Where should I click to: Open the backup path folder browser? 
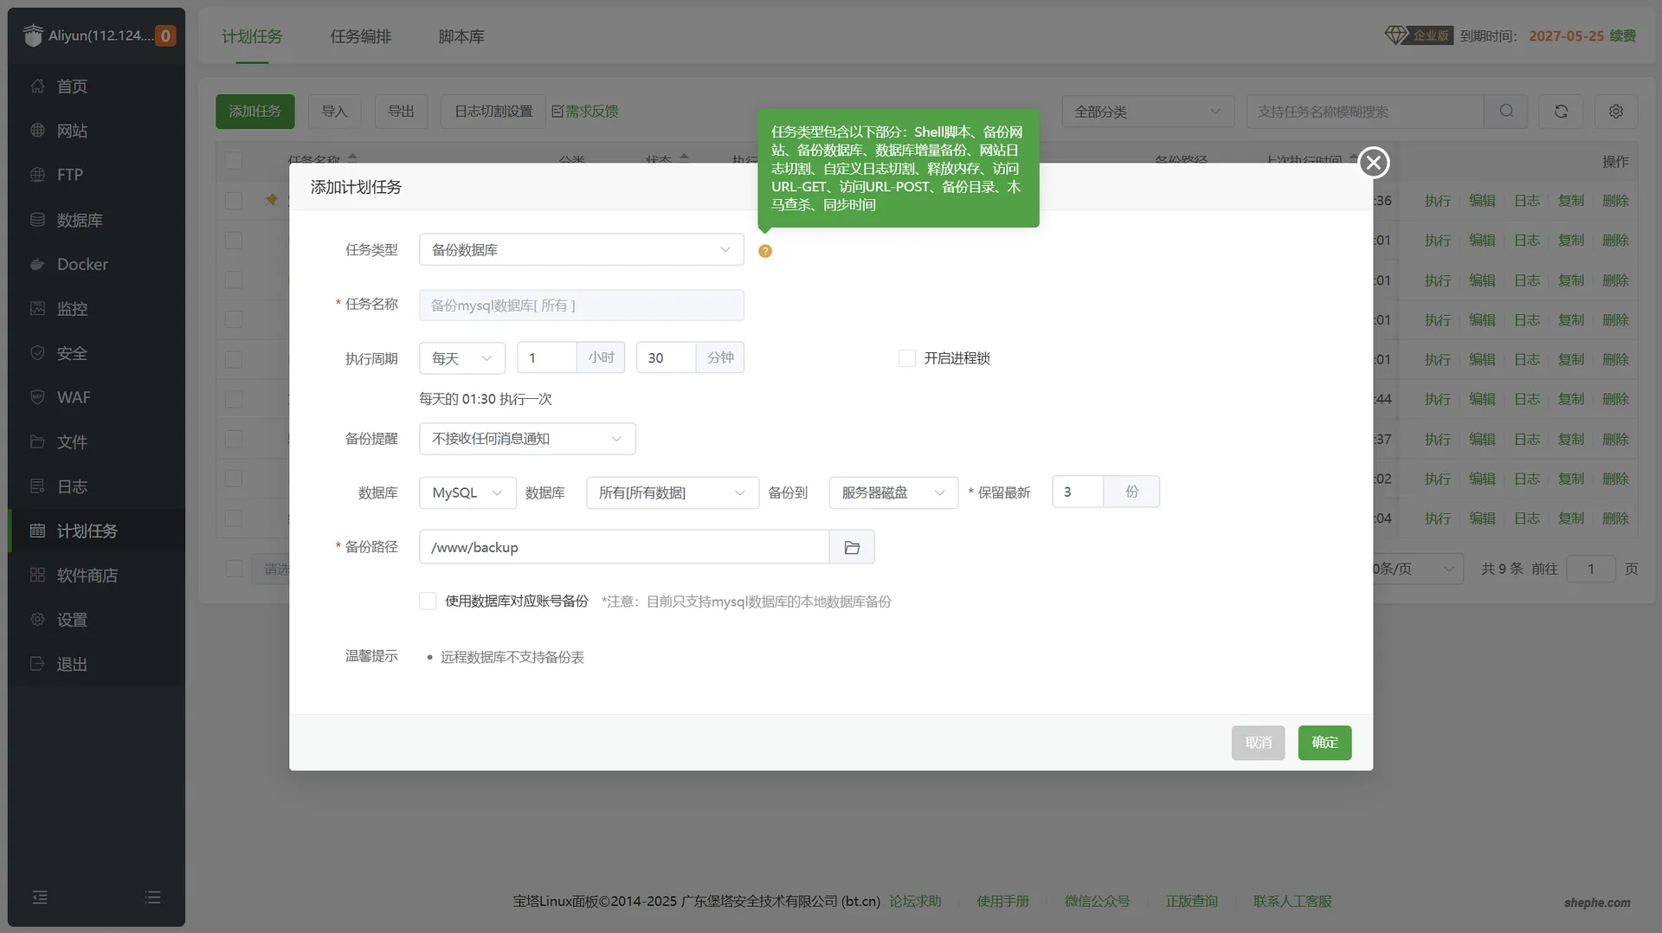pyautogui.click(x=852, y=547)
